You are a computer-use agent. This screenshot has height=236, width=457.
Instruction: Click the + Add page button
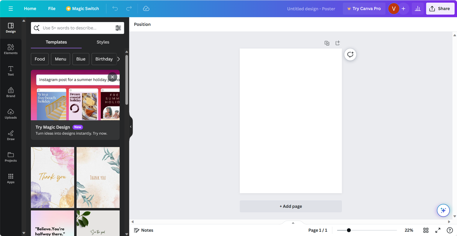(291, 206)
